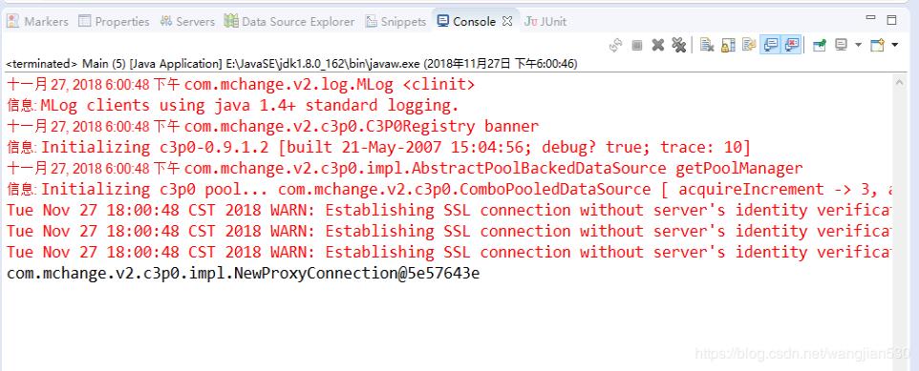Select the Console tab

click(x=474, y=22)
